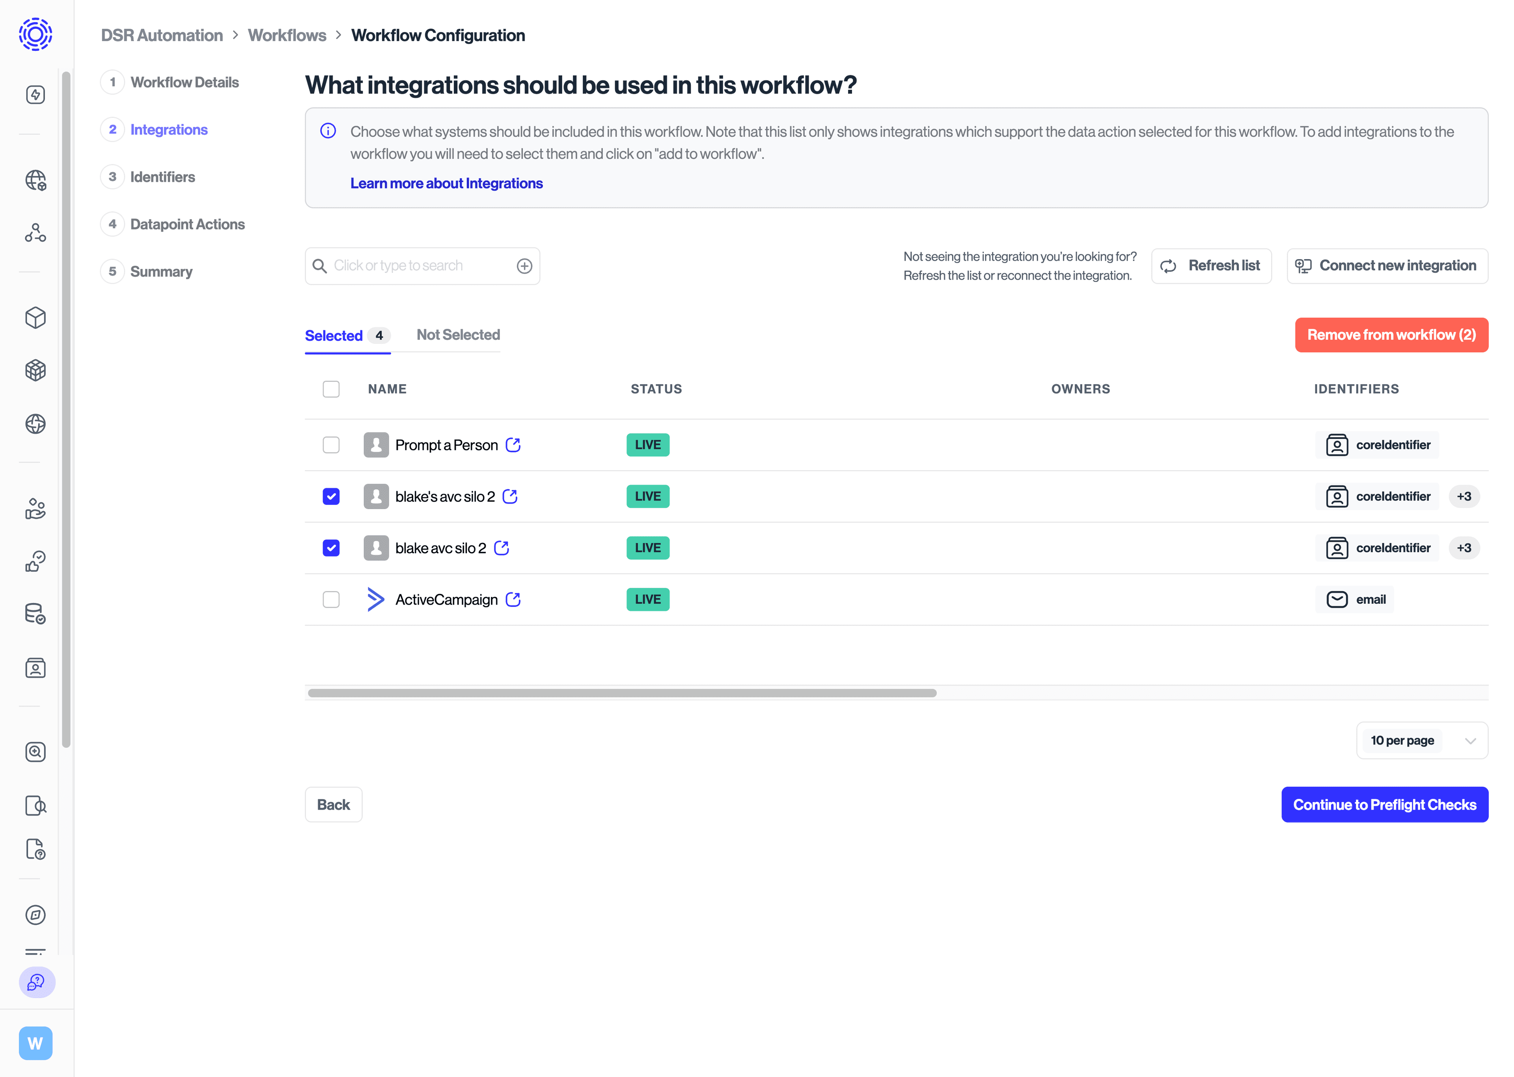Uncheck blake avc silo 2 row
This screenshot has width=1514, height=1077.
[331, 547]
